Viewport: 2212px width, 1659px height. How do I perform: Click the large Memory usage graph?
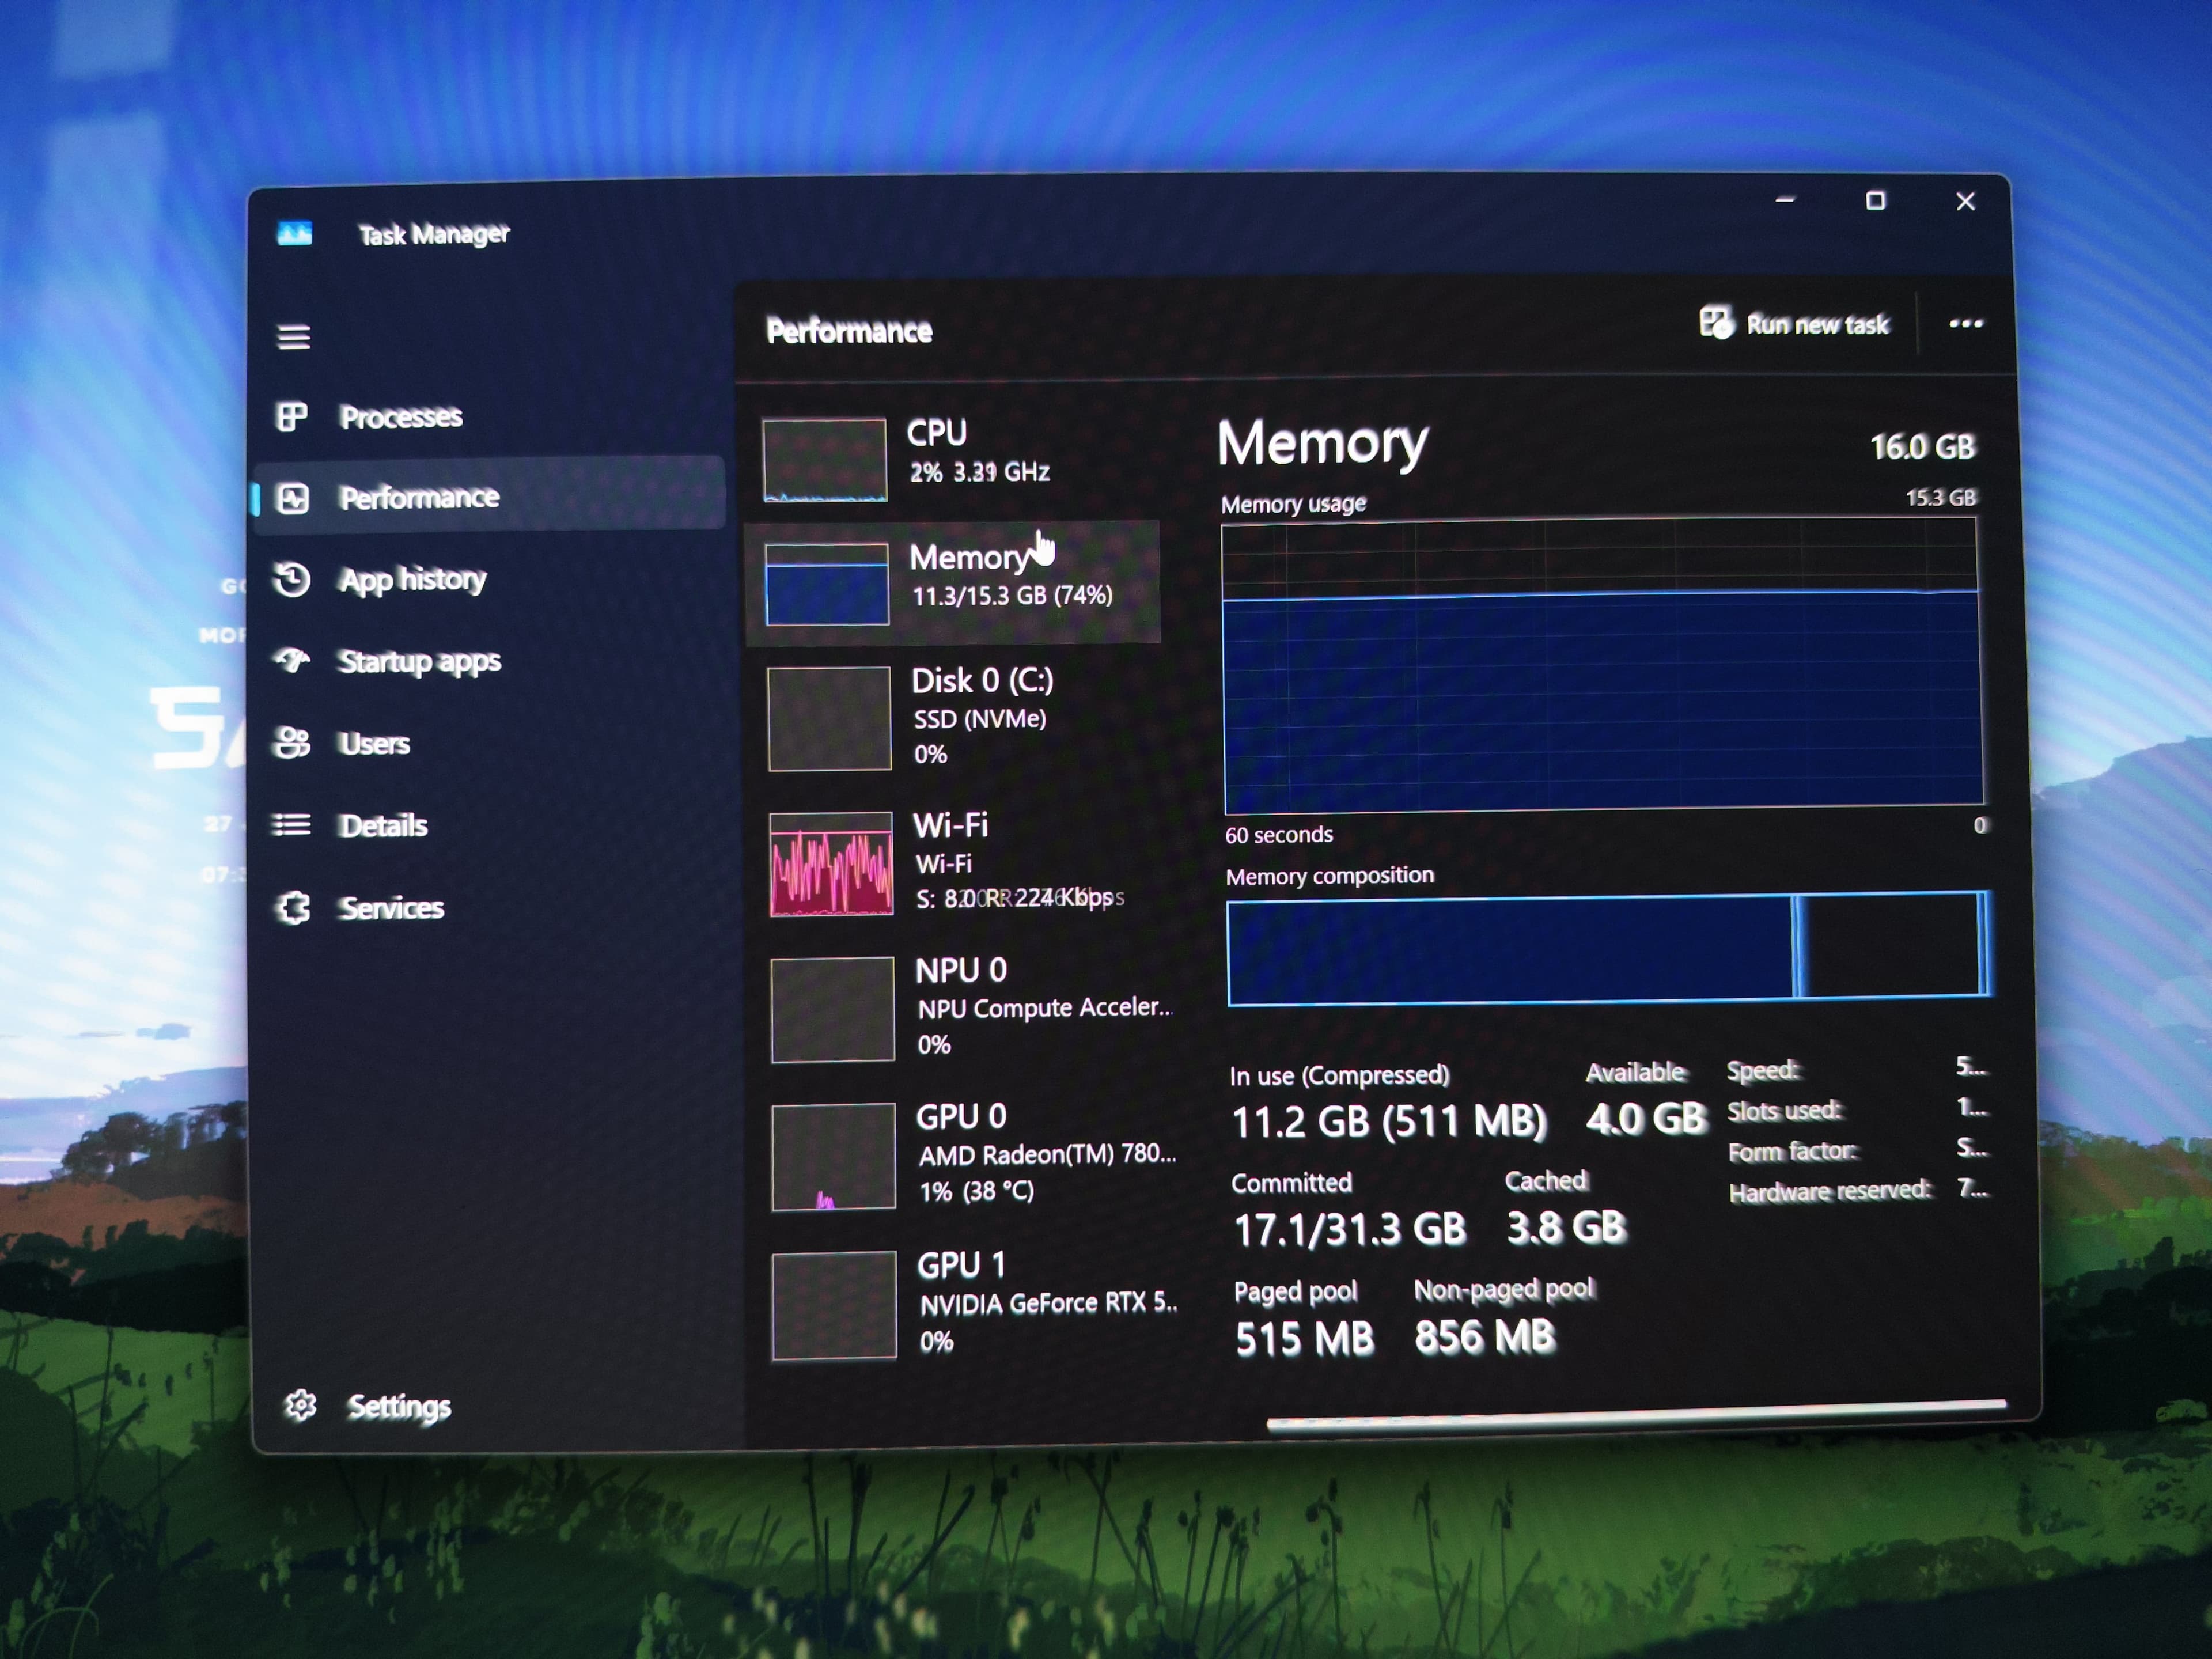pyautogui.click(x=1602, y=665)
